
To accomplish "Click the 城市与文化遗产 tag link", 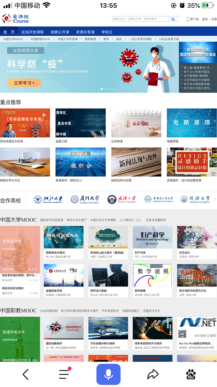I will [x=77, y=220].
